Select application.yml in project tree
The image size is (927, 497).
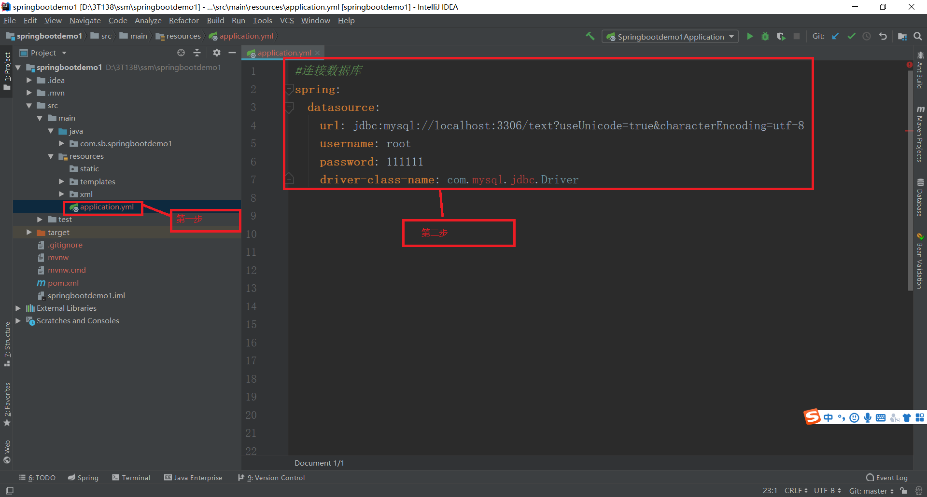[x=107, y=207]
